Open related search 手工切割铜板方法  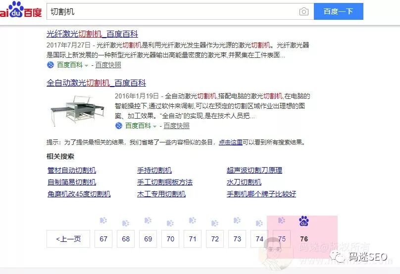tap(165, 182)
